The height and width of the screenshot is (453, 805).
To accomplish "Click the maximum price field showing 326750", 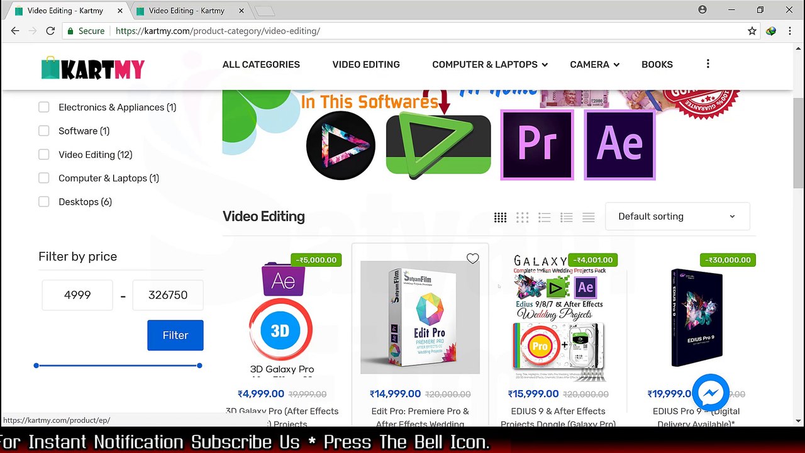I will point(168,295).
